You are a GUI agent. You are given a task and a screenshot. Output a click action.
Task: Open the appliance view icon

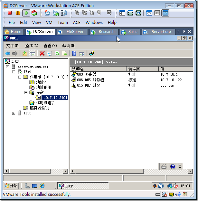coord(157,13)
